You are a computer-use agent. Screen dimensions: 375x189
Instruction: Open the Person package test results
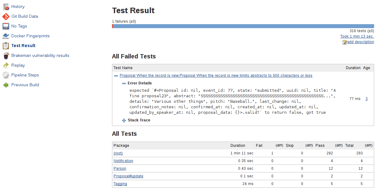(x=120, y=168)
